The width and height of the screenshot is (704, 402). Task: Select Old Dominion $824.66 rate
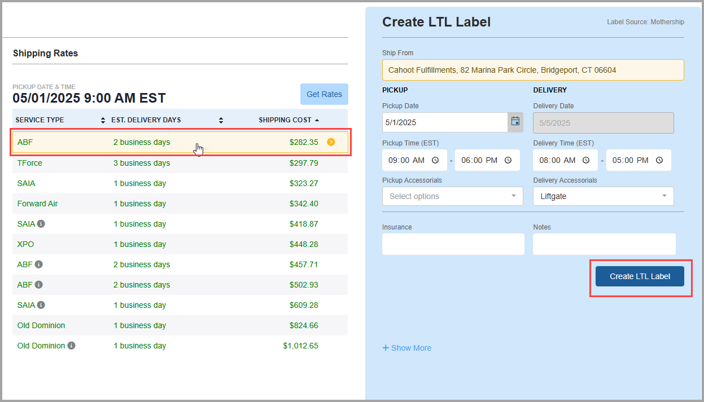point(180,325)
